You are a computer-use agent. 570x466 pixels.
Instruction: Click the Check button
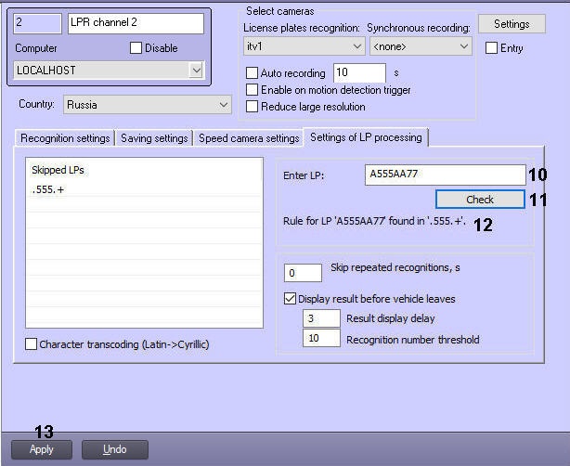tap(479, 200)
